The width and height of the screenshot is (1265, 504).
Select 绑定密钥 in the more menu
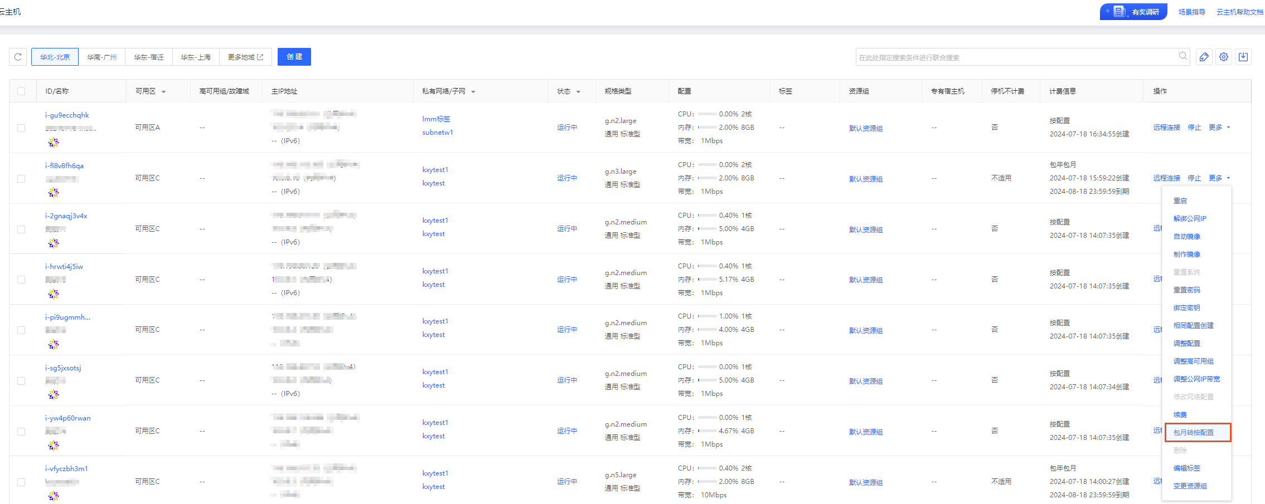click(x=1187, y=308)
